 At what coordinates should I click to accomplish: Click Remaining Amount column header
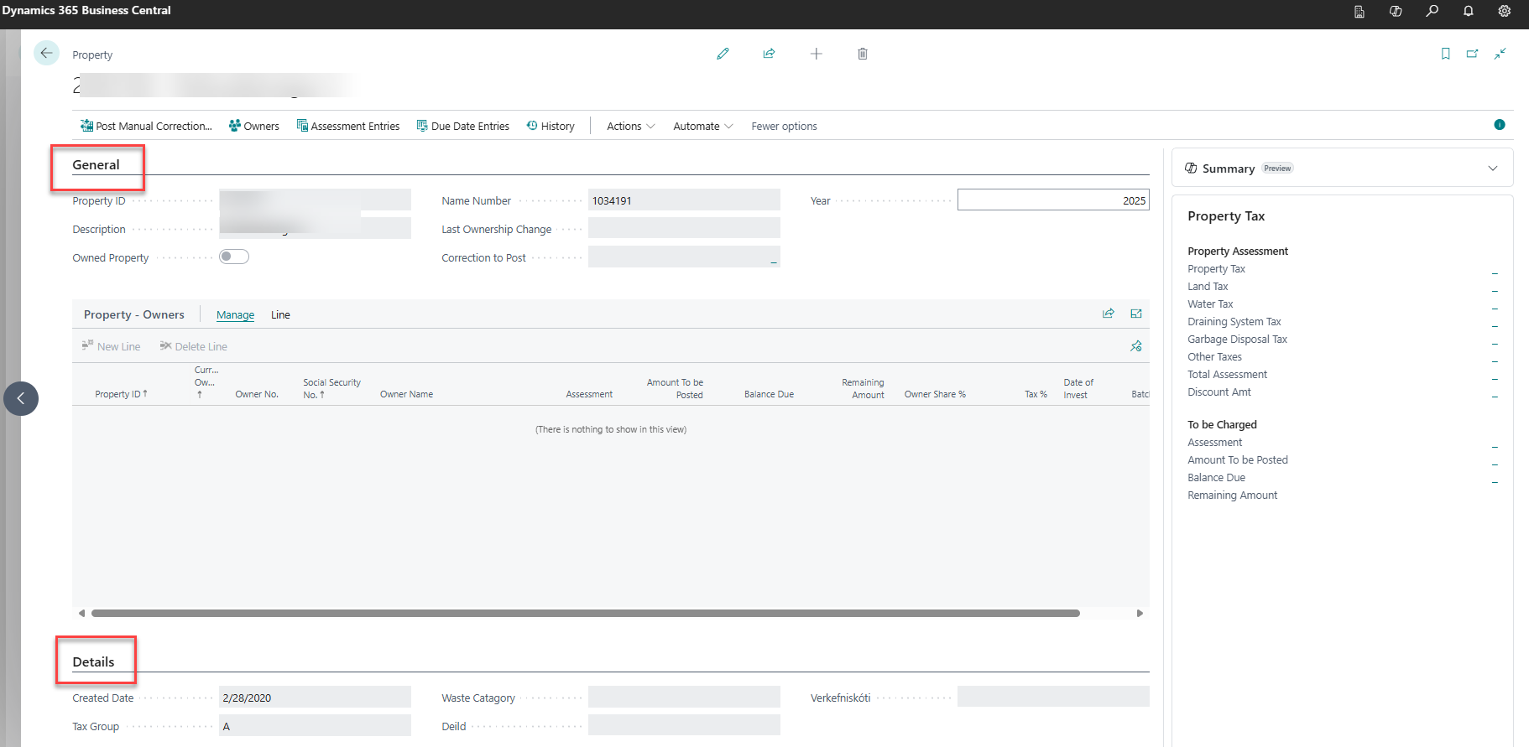click(863, 388)
